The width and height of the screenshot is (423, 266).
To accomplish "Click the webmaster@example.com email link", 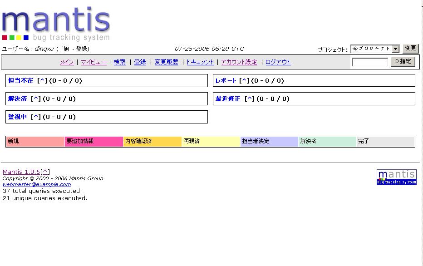I will 37,185.
